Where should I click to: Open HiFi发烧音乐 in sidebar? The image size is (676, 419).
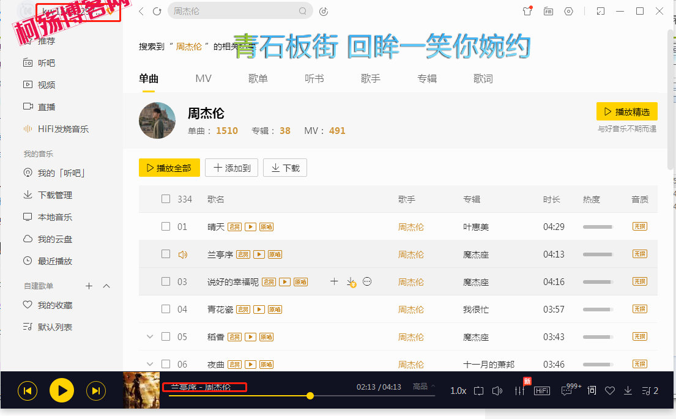56,129
